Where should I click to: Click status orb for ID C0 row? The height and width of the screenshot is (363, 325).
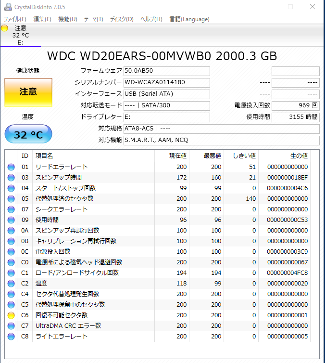(x=11, y=262)
